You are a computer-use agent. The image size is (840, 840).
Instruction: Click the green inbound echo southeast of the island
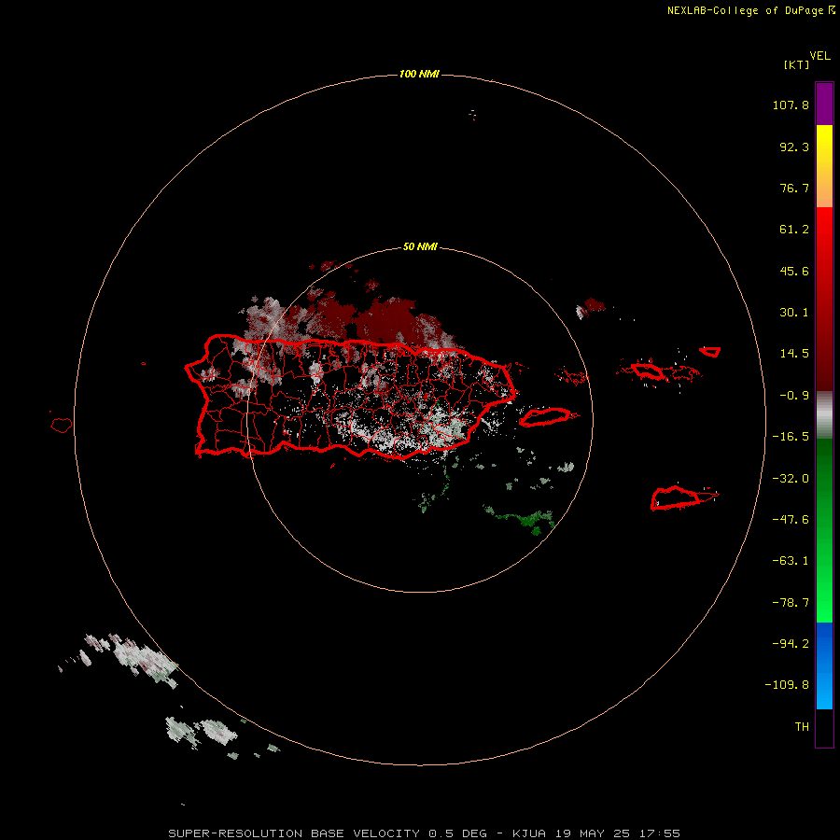(x=527, y=520)
